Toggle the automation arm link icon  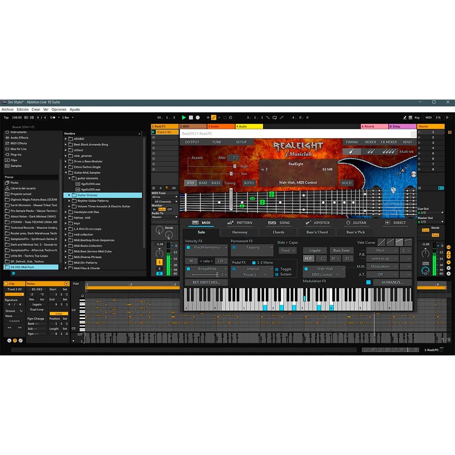(214, 117)
